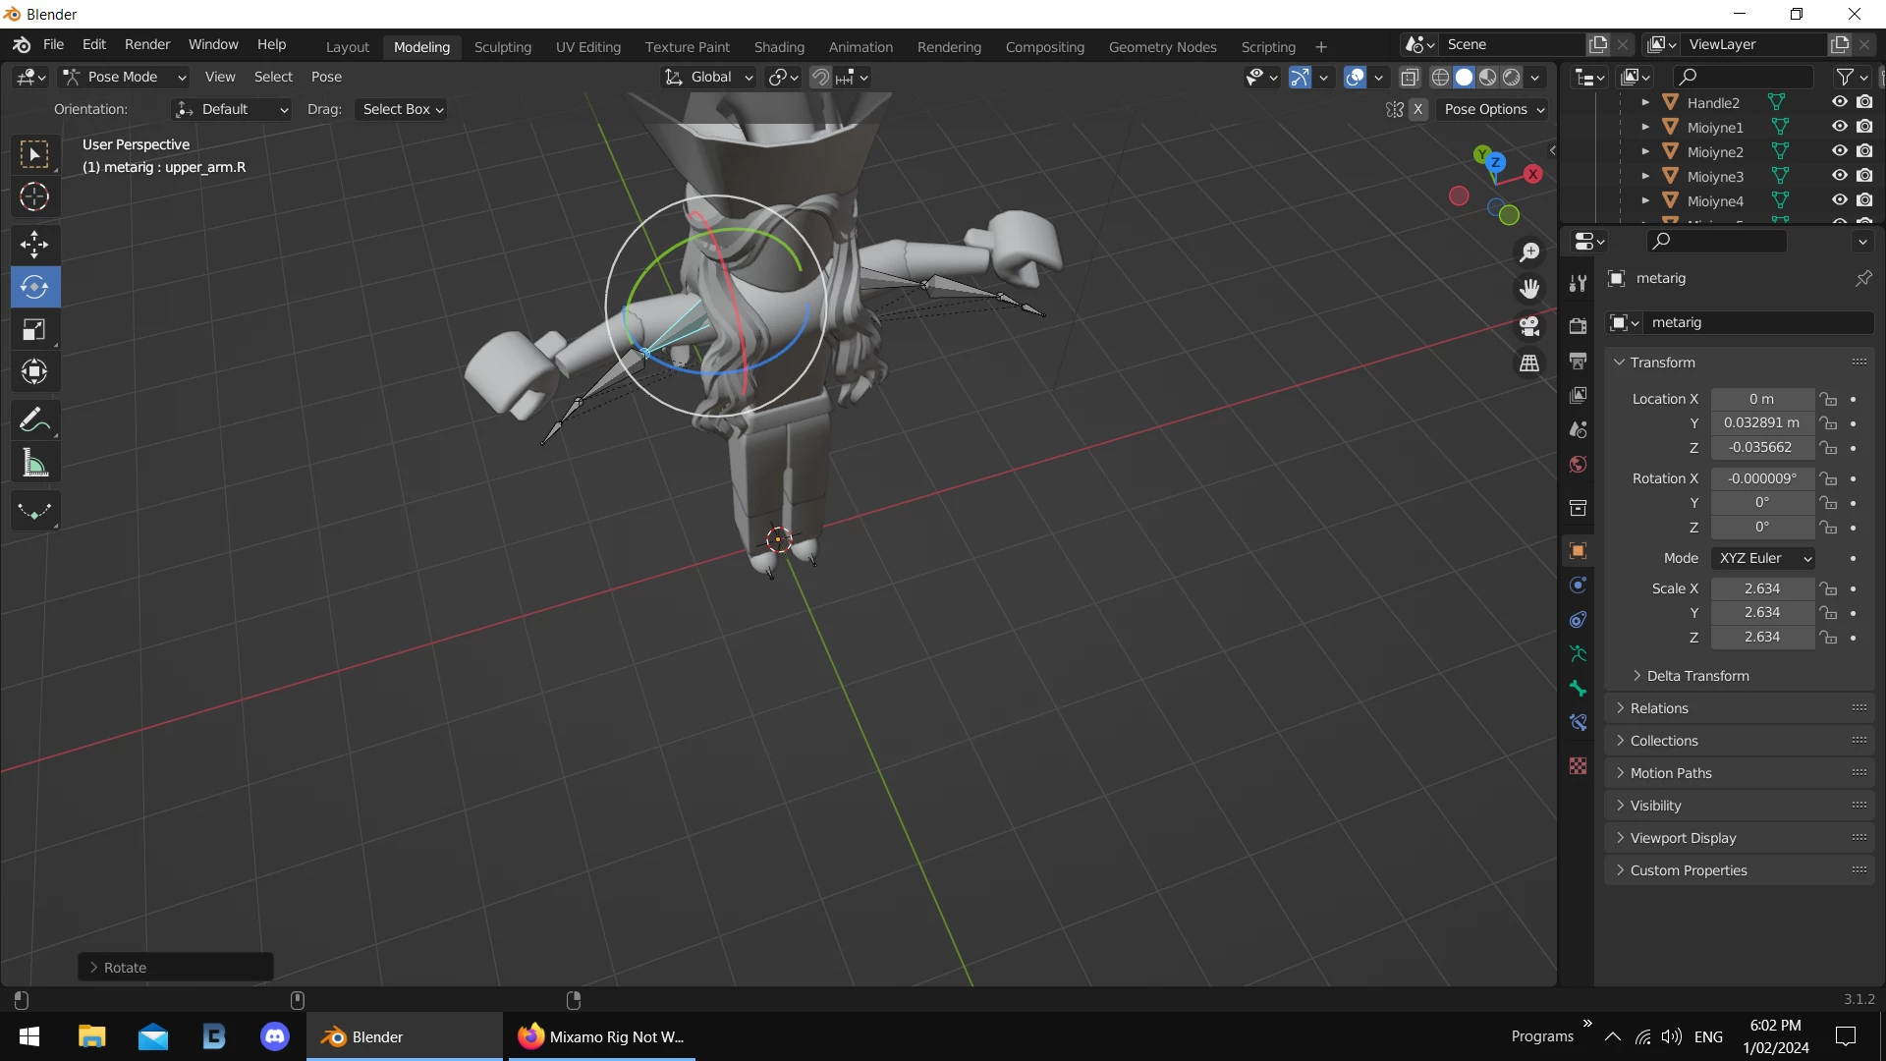Click the Cursor tool icon
The image size is (1886, 1061).
pyautogui.click(x=34, y=197)
